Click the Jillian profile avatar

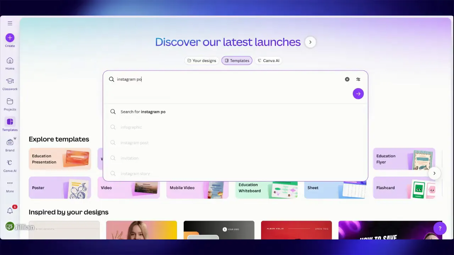tap(9, 227)
